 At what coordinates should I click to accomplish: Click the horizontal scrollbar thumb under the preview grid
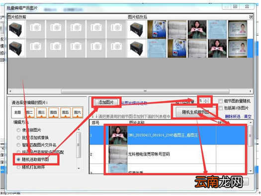(145, 91)
